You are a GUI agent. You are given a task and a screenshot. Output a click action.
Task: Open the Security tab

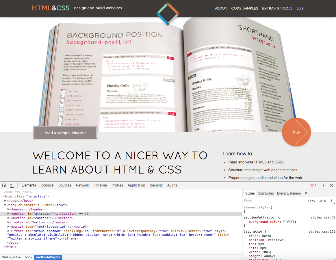(x=156, y=185)
